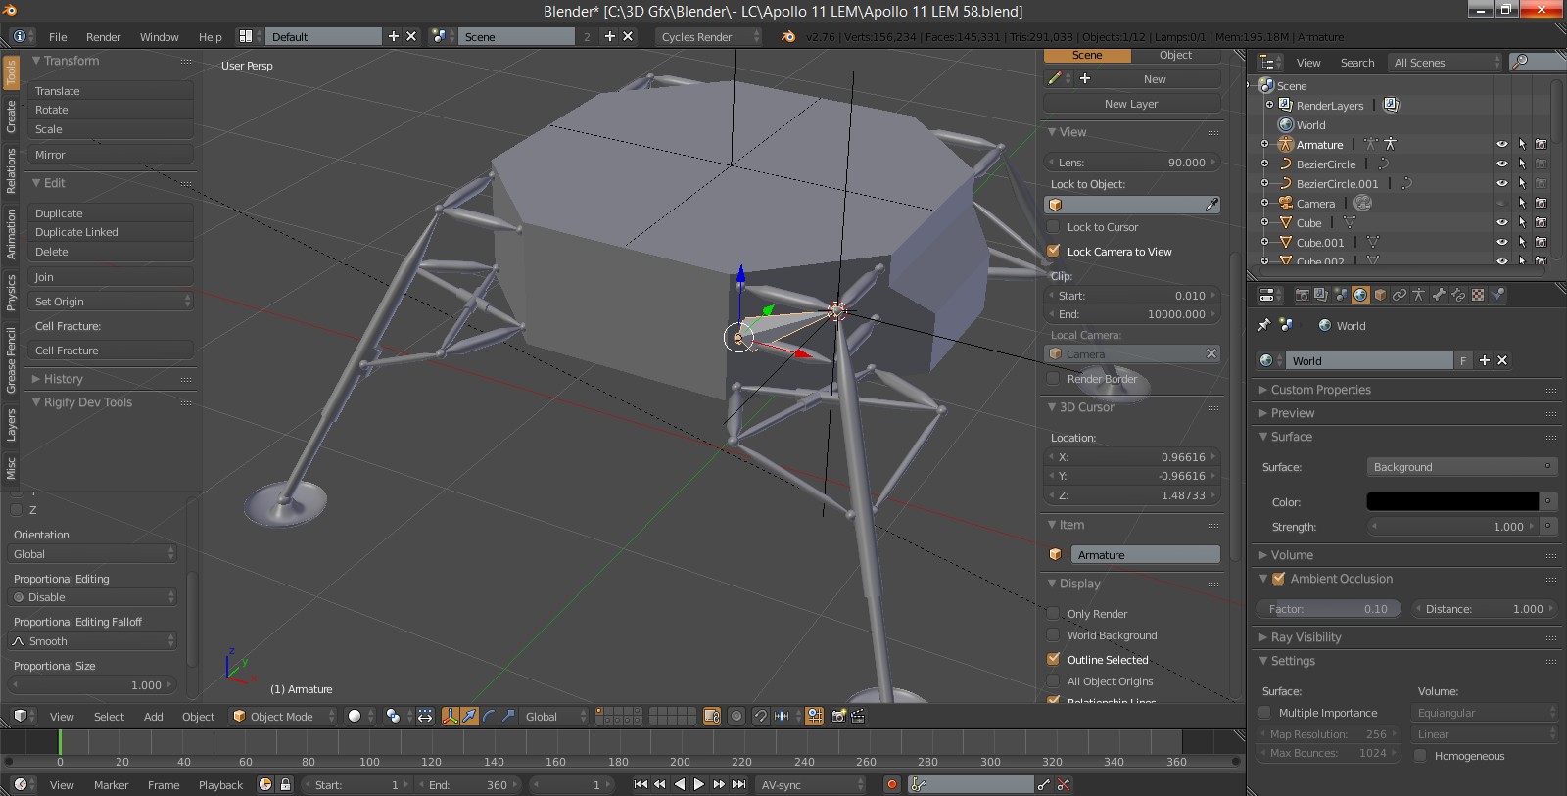Click the timeline preview range clock icon
This screenshot has width=1567, height=796.
tap(264, 784)
